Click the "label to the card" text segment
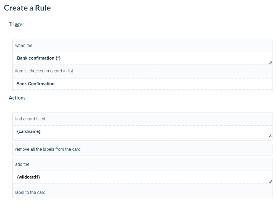This screenshot has height=205, width=276. pyautogui.click(x=30, y=192)
